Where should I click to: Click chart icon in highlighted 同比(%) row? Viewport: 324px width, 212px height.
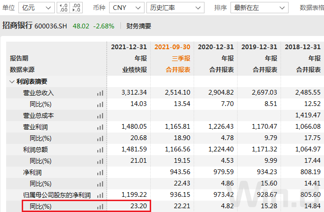click(100, 206)
